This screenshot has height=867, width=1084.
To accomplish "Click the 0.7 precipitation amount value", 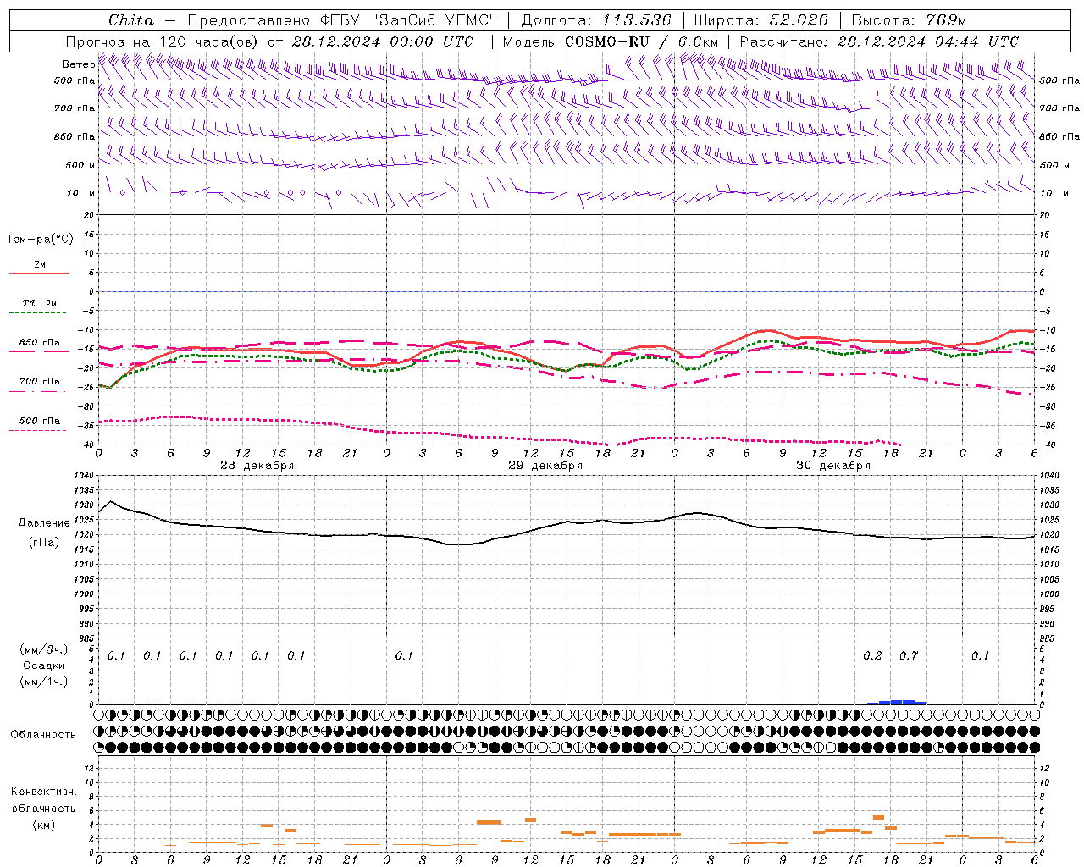I will (909, 655).
